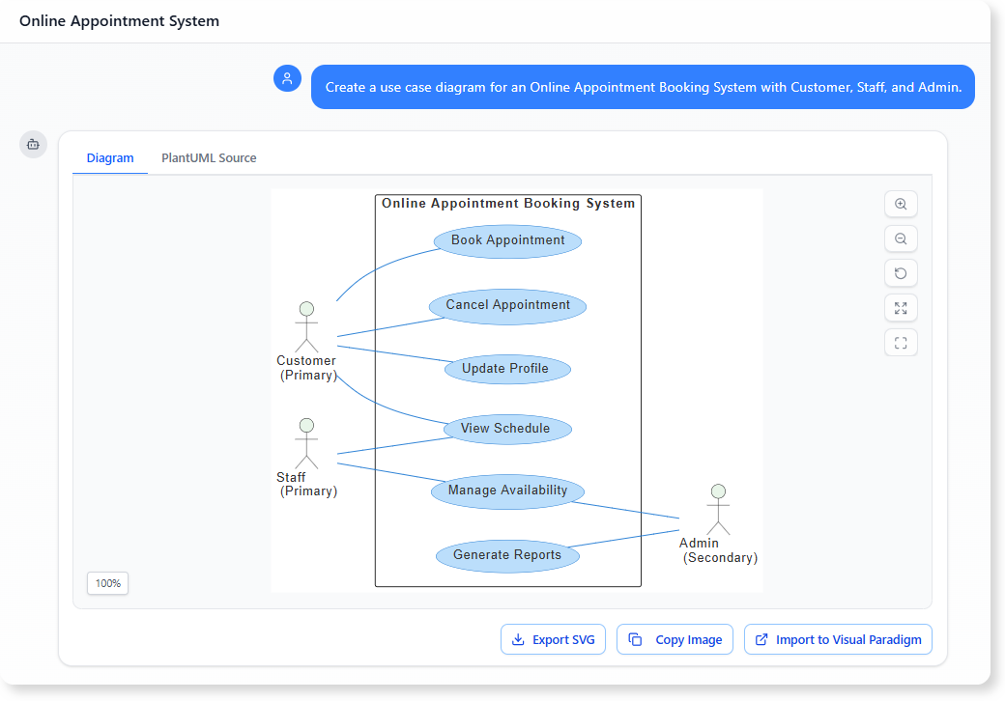The image size is (1005, 701).
Task: Click the bot assistant icon beside the panel
Action: (x=33, y=144)
